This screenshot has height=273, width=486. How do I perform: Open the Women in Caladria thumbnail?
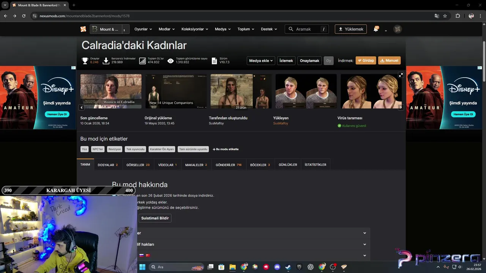pyautogui.click(x=111, y=91)
